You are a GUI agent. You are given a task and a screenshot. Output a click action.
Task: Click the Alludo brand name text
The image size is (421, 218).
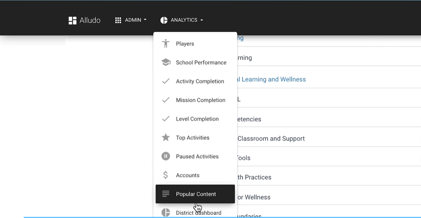pos(90,21)
